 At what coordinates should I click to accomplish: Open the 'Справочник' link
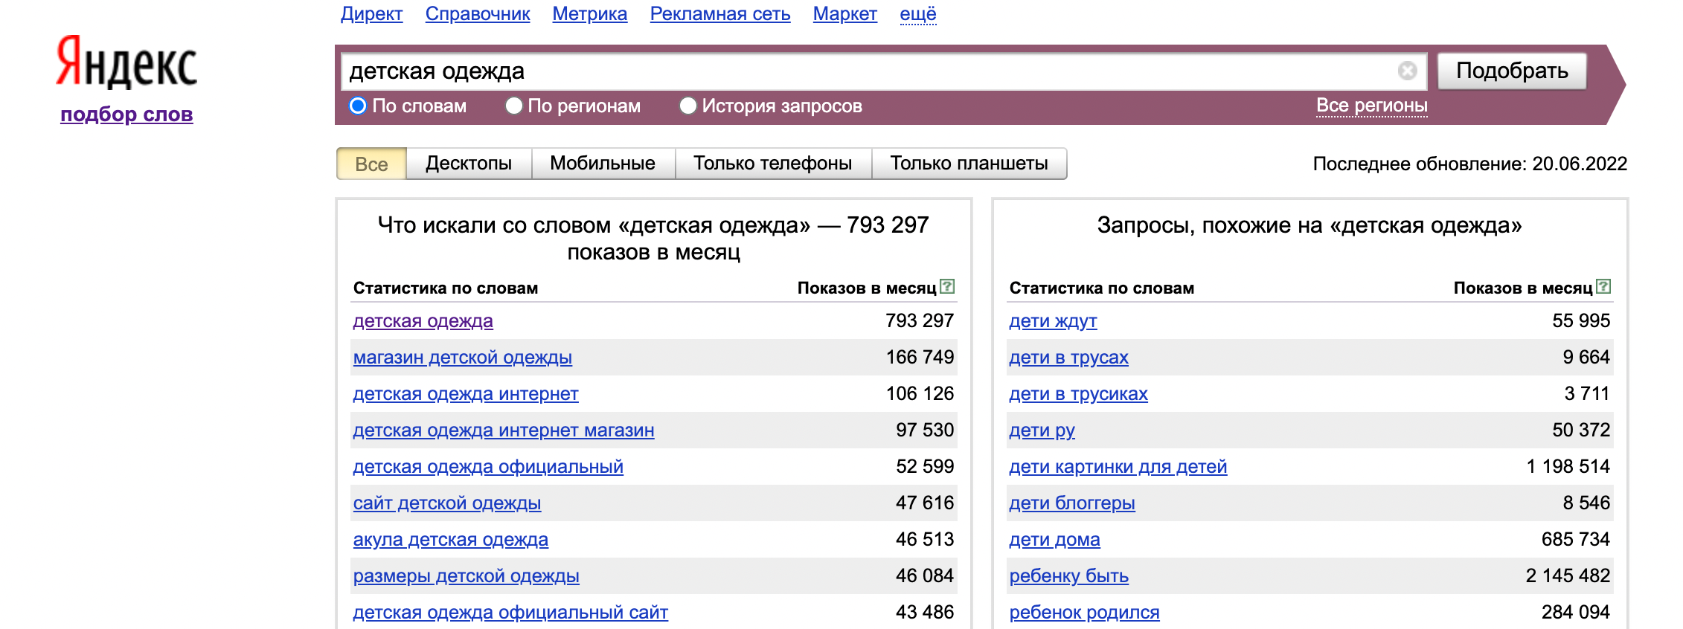[478, 13]
